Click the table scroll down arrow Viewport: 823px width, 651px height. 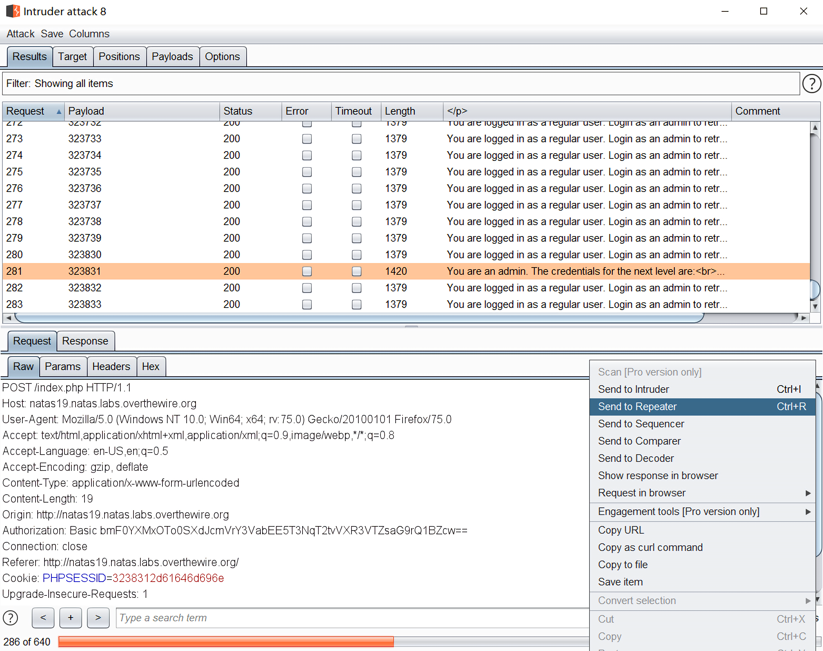pyautogui.click(x=815, y=307)
